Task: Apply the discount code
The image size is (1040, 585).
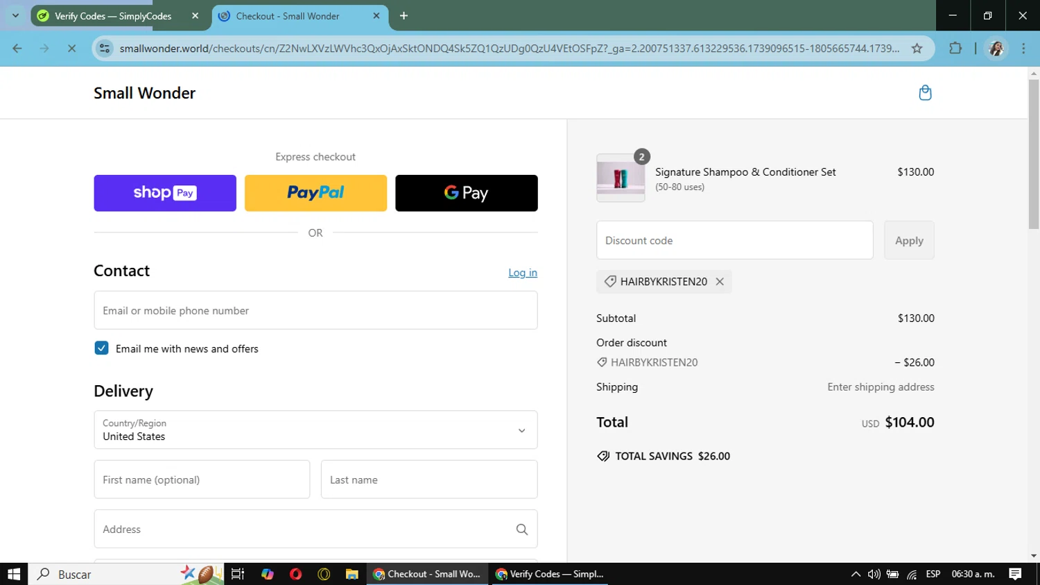Action: click(909, 240)
